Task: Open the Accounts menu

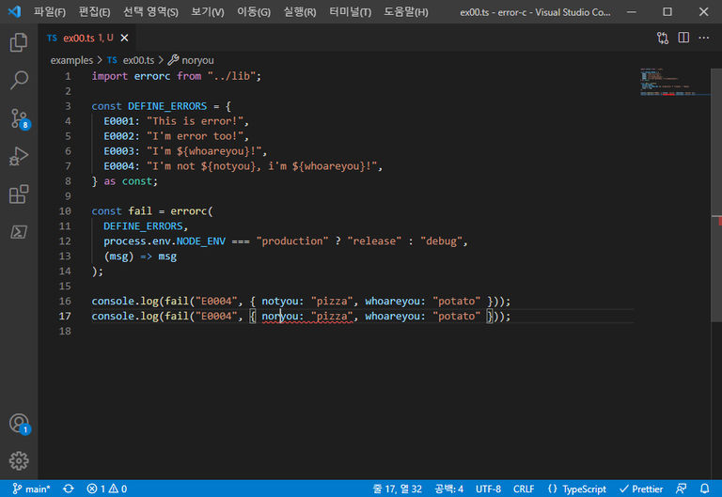Action: (20, 424)
